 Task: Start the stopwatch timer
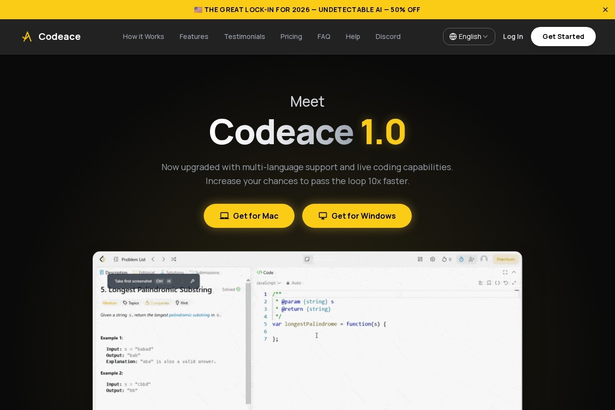click(461, 259)
